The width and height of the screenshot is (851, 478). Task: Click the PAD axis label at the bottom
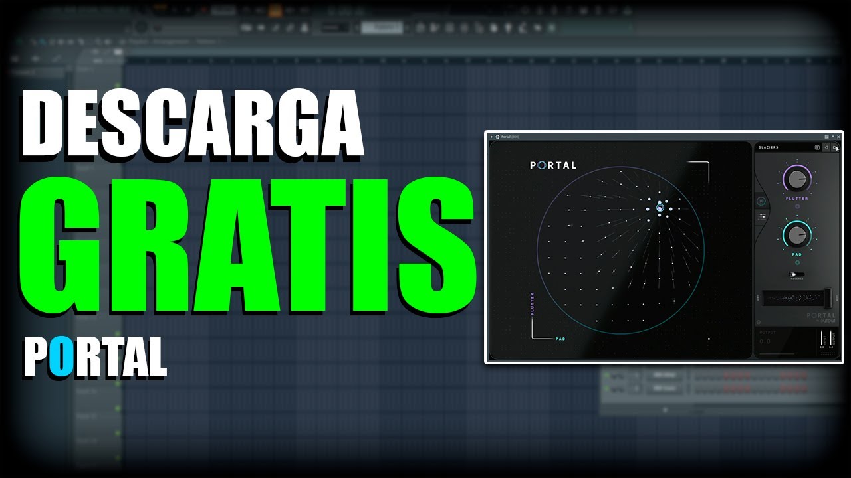tap(560, 339)
